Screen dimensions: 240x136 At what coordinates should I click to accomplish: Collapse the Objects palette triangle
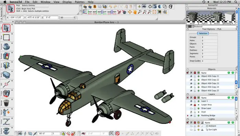coord(237,69)
